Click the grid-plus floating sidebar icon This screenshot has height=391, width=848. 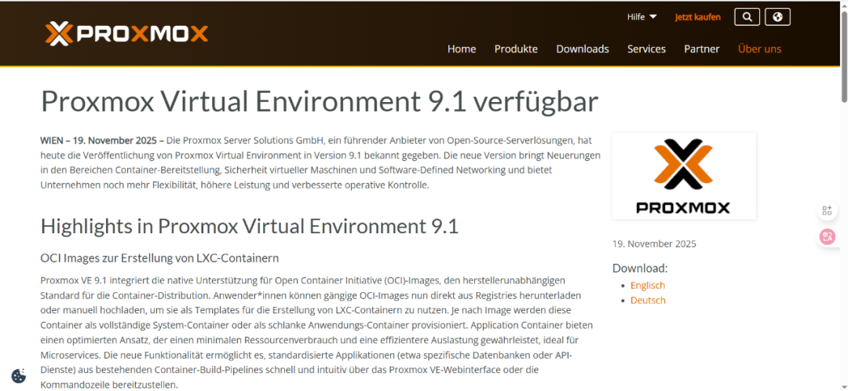coord(827,211)
